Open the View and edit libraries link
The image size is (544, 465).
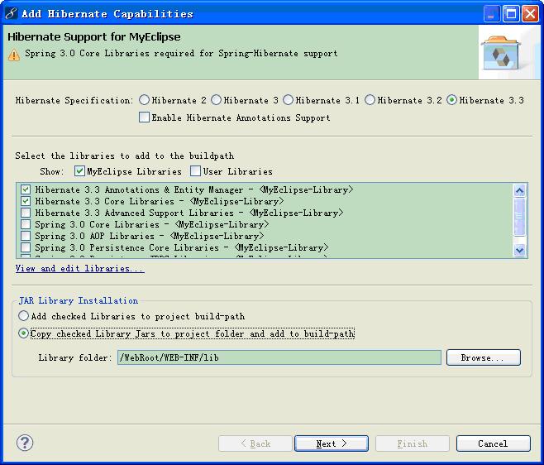point(80,268)
